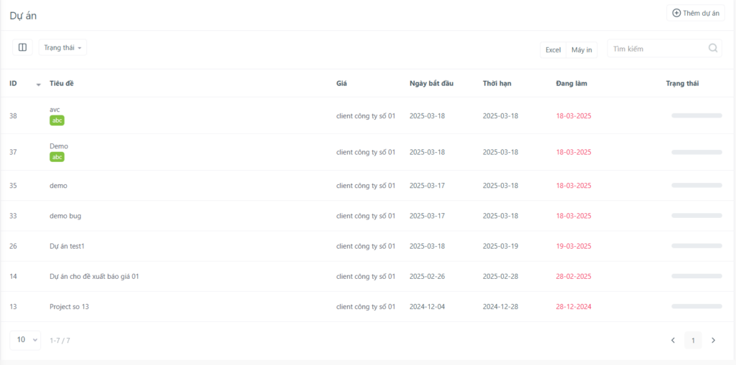Go to the previous page arrow
The height and width of the screenshot is (365, 736).
[x=673, y=340]
